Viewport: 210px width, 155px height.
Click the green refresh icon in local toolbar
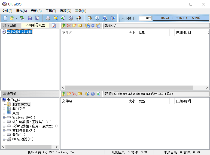[x=98, y=94]
